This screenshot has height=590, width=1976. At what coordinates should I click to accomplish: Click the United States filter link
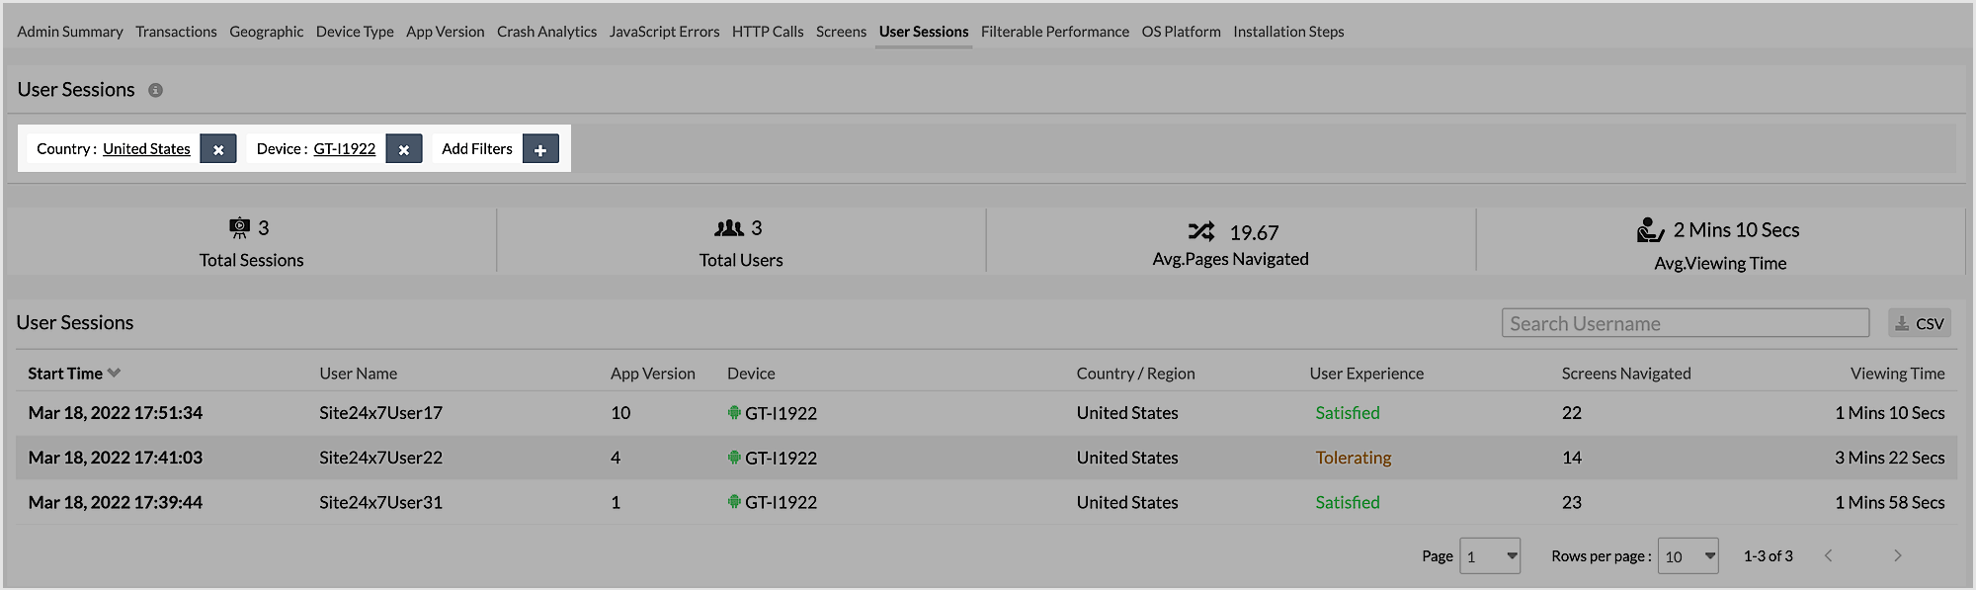[146, 149]
